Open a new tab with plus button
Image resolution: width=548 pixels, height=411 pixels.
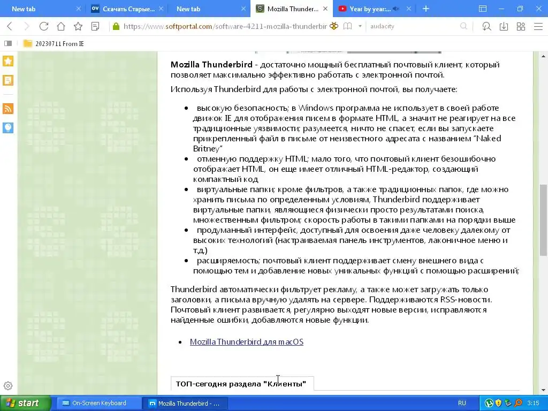coord(425,9)
